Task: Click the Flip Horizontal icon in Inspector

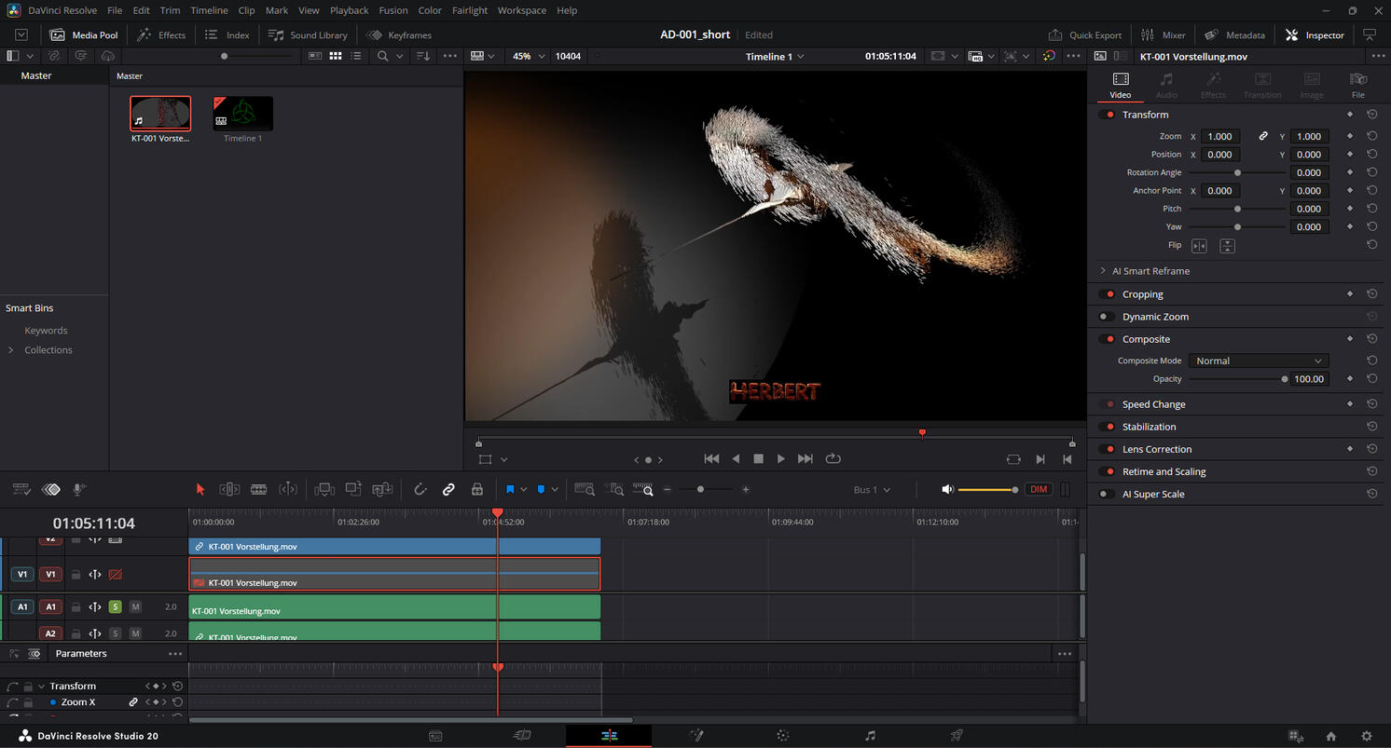Action: (x=1199, y=246)
